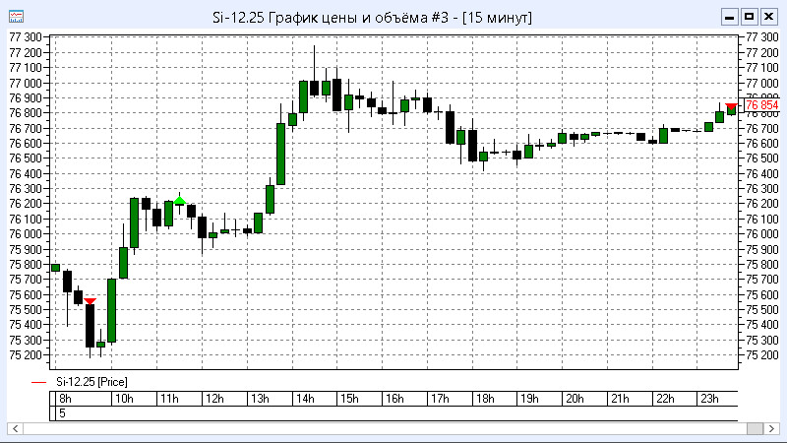Select the Si-12.25 [Price] legend label

point(92,381)
